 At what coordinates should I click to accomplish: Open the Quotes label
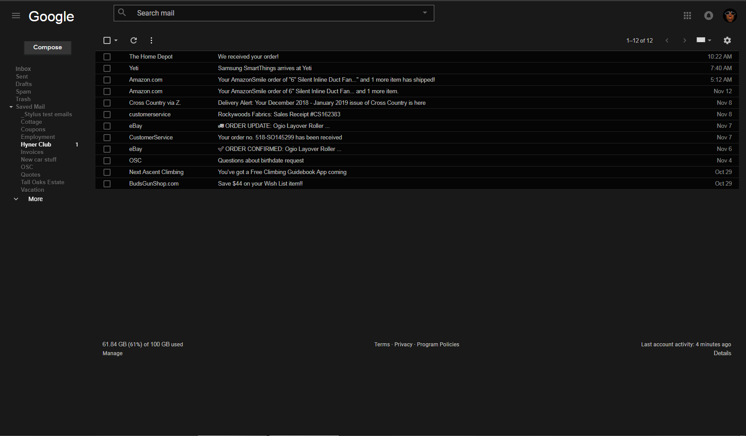click(30, 174)
